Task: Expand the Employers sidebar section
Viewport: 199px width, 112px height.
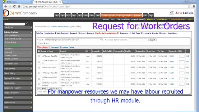Action: click(18, 97)
